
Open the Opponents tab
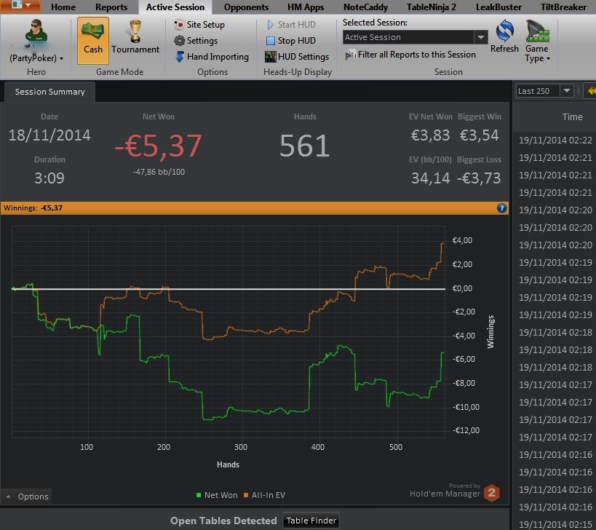pyautogui.click(x=246, y=7)
